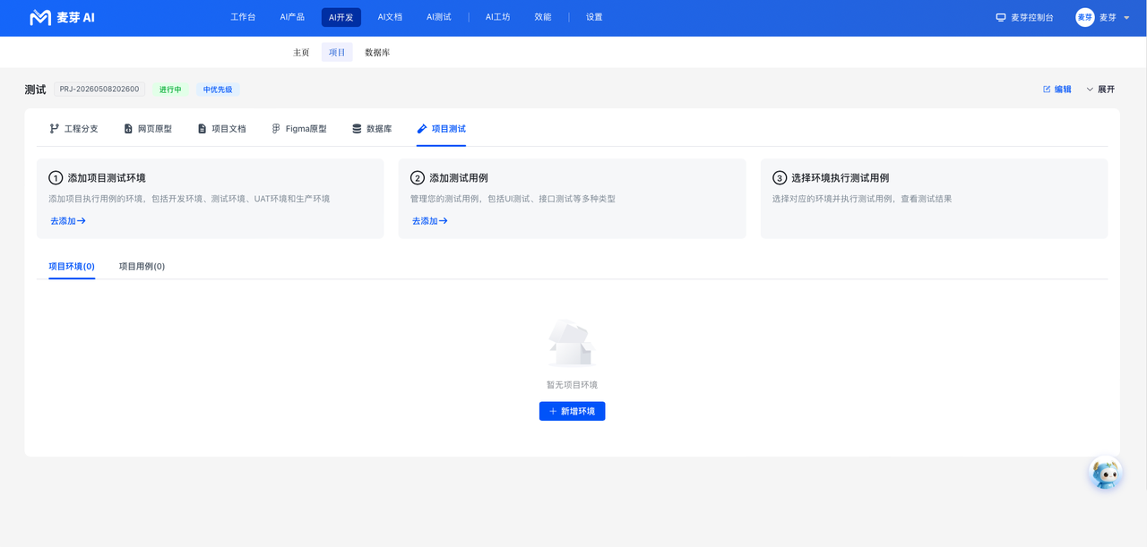The height and width of the screenshot is (547, 1147).
Task: Go to 主页 sub-navigation tab
Action: 301,53
